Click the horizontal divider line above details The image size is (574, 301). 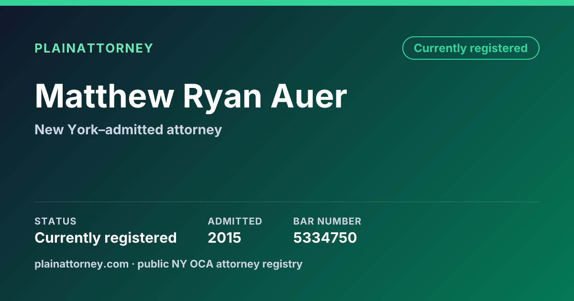coord(287,202)
